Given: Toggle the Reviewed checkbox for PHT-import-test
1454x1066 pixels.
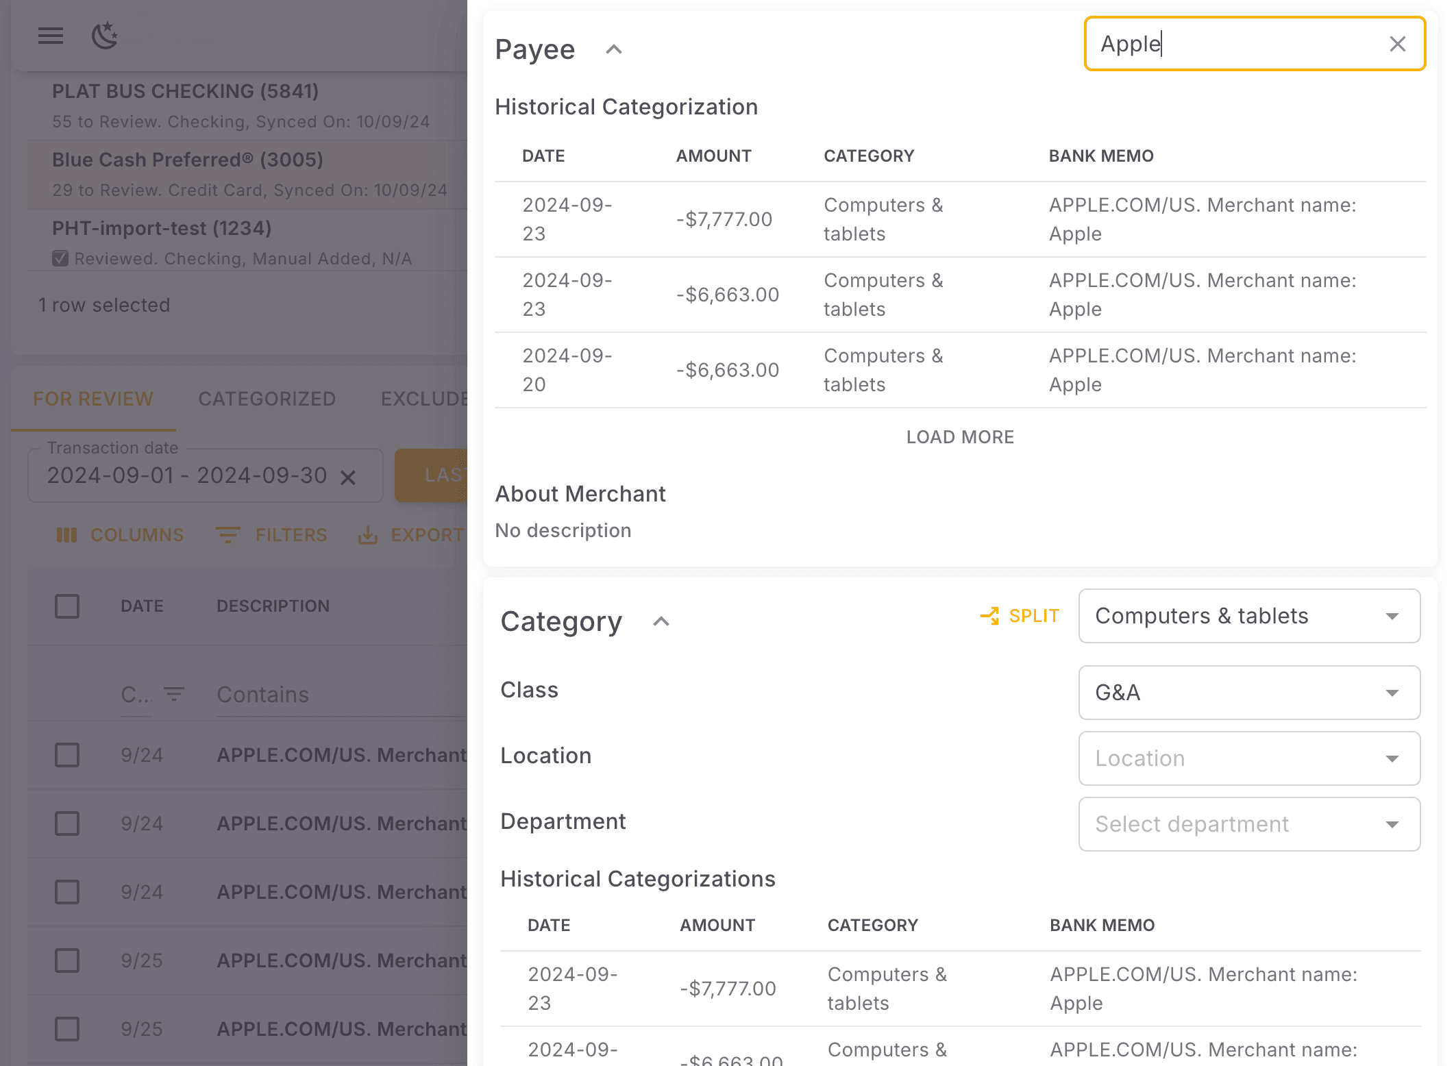Looking at the screenshot, I should 60,258.
